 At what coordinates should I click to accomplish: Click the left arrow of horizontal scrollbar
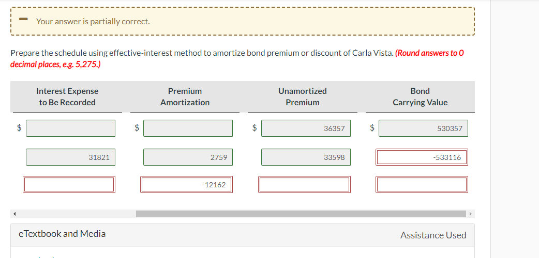coord(14,214)
